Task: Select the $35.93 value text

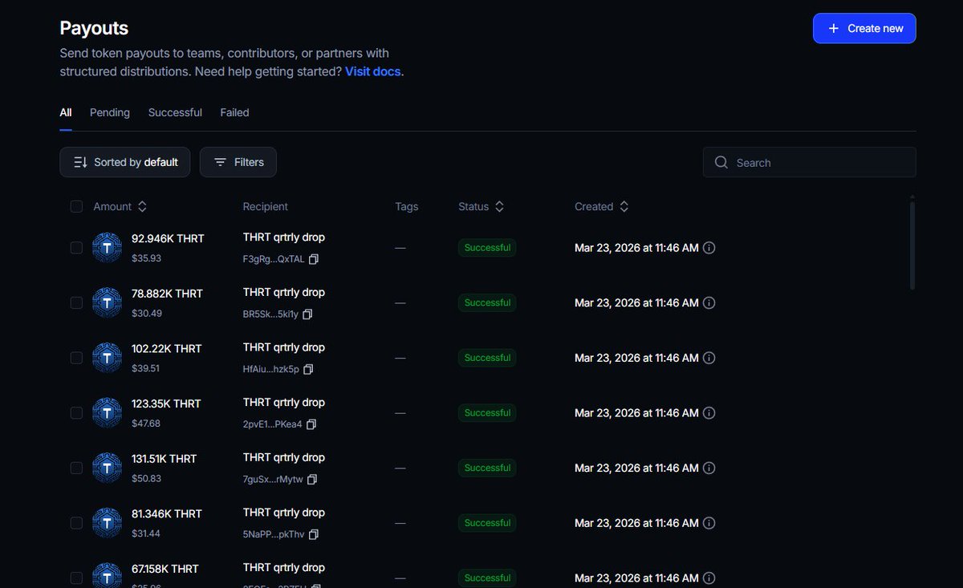Action: 146,258
